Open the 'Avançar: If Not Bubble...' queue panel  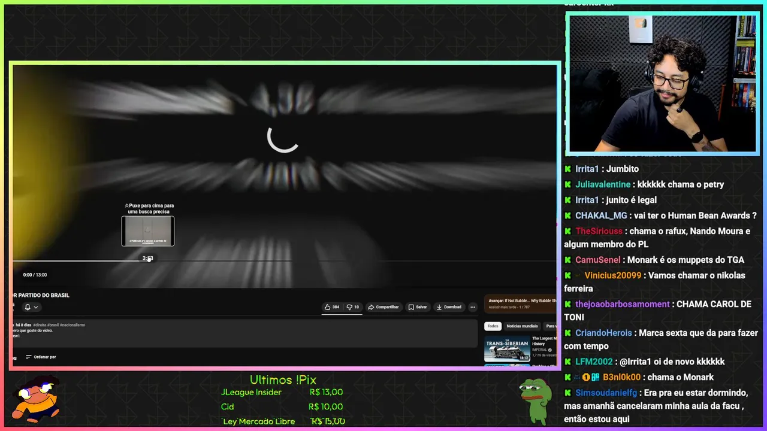[521, 303]
